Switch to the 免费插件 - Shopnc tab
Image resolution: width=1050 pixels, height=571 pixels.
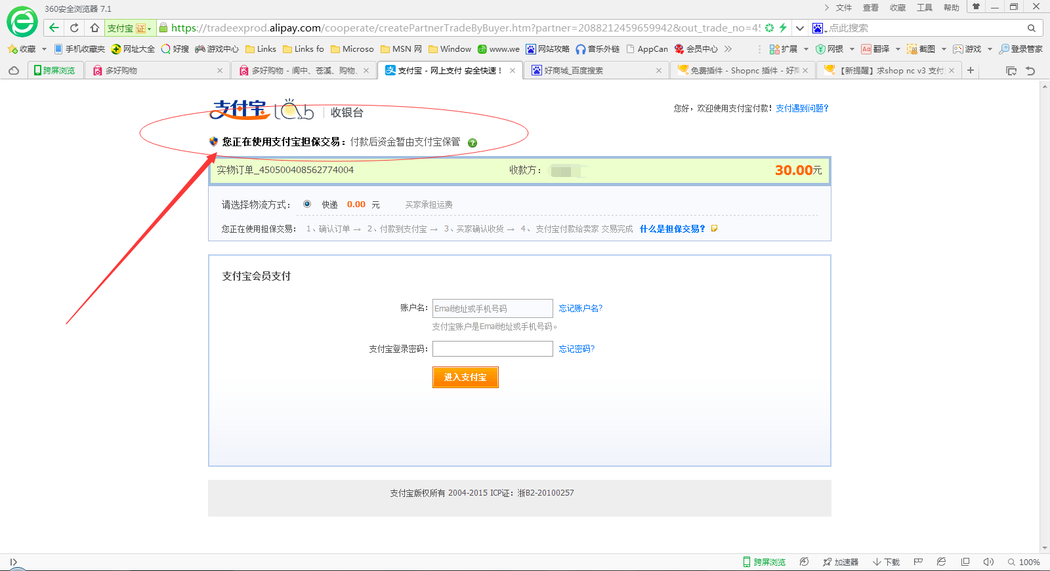[x=742, y=70]
